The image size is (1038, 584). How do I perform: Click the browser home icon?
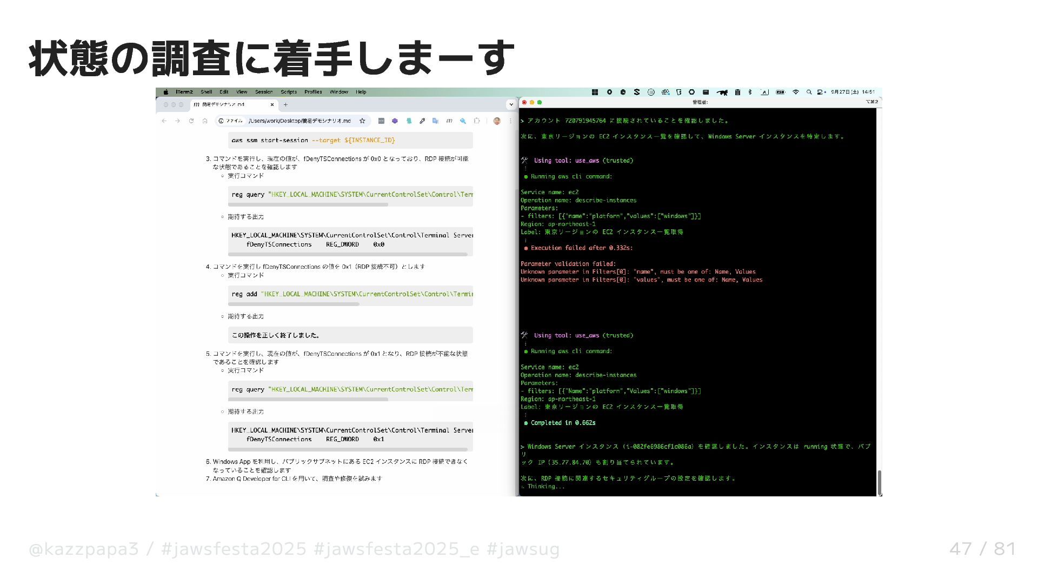205,121
